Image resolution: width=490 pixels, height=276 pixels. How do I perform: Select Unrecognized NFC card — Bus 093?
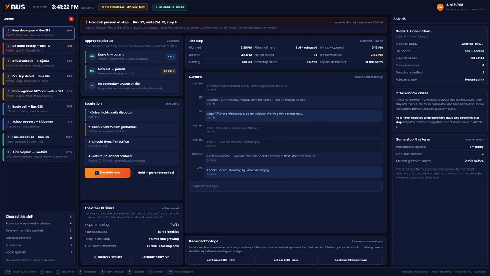(39, 94)
